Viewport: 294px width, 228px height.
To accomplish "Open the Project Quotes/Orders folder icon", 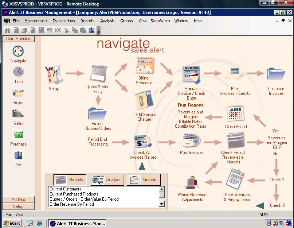I will point(97,113).
